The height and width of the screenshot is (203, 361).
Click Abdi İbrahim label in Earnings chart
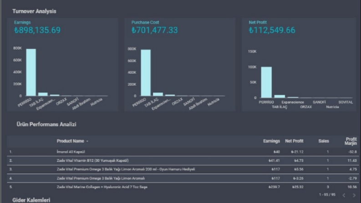pos(81,104)
